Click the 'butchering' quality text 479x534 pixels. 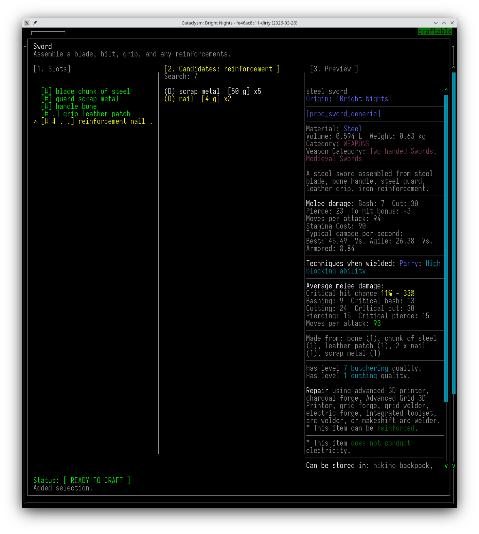click(369, 368)
